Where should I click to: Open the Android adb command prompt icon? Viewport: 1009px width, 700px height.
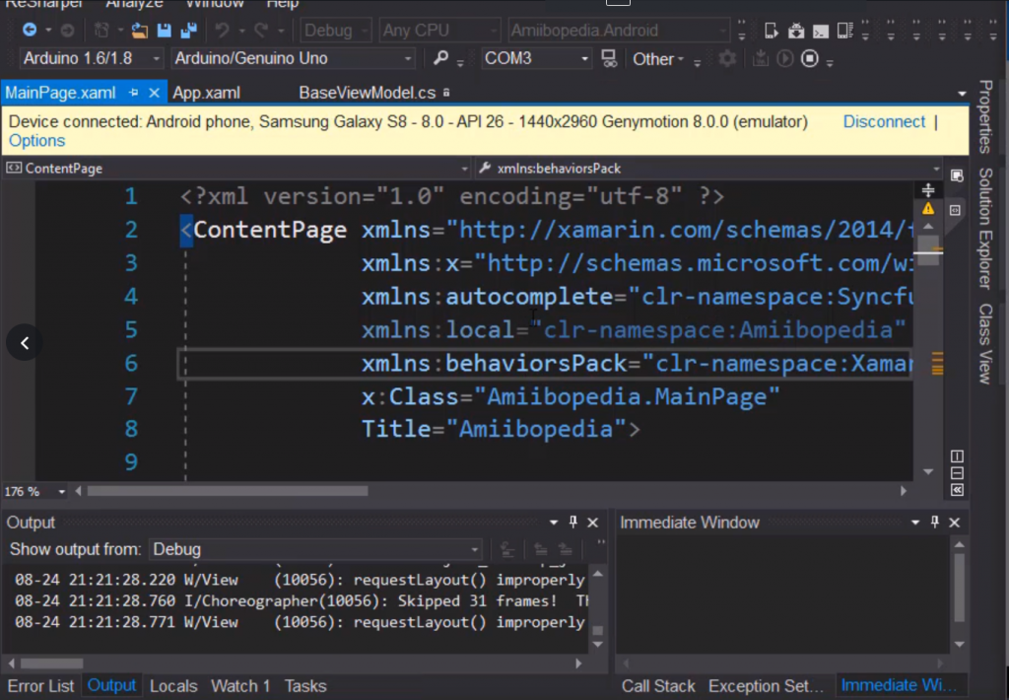click(x=821, y=31)
